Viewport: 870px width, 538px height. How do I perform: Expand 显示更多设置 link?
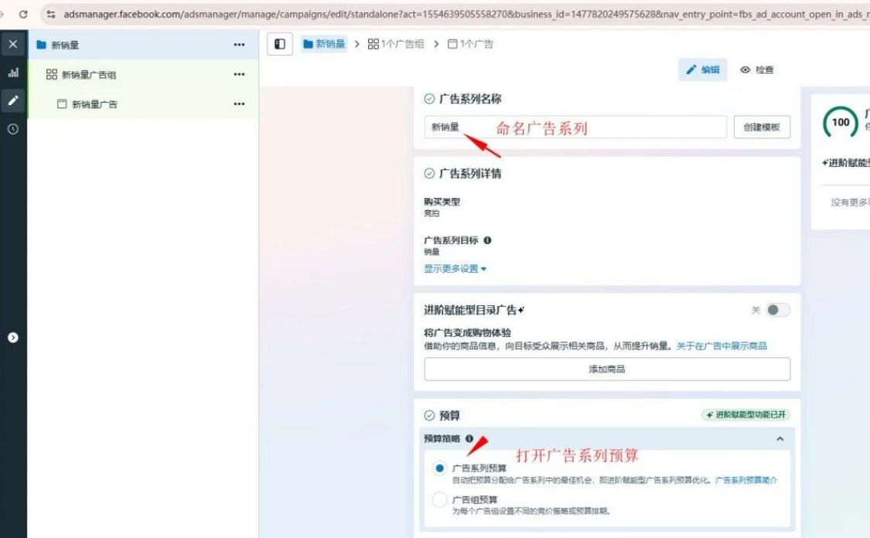pos(455,268)
